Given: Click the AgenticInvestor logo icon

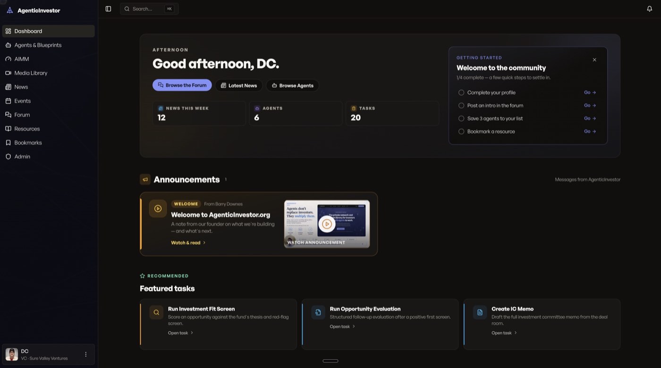Looking at the screenshot, I should click(x=9, y=10).
